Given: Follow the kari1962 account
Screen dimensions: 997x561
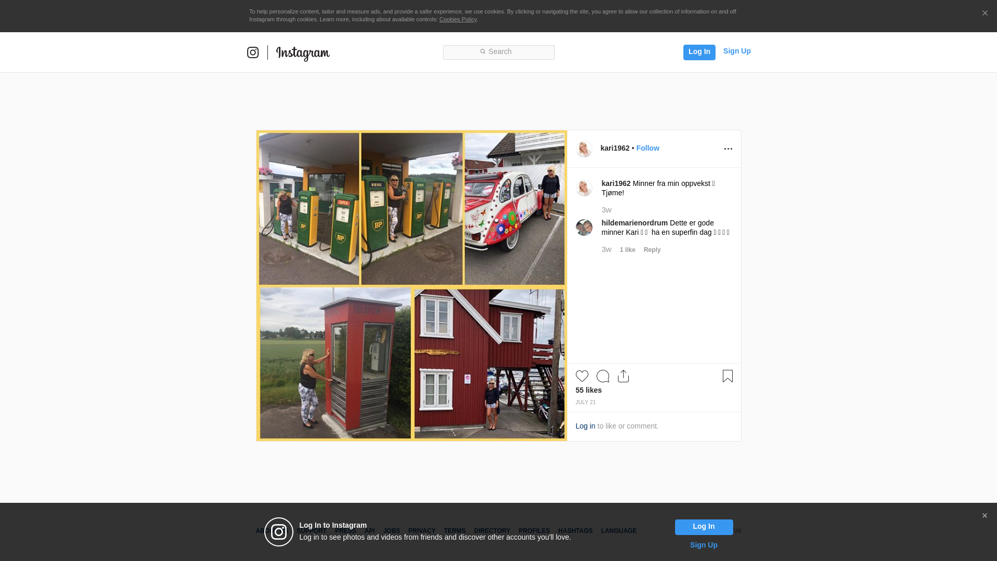Looking at the screenshot, I should [x=648, y=148].
